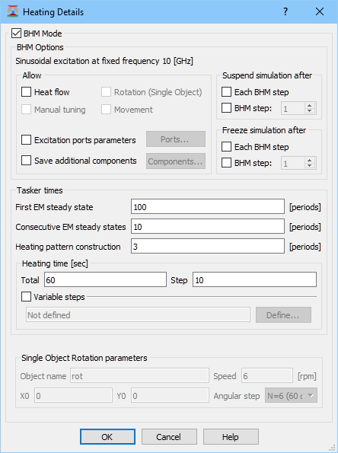Click the OK button
The height and width of the screenshot is (453, 338).
pos(107,437)
